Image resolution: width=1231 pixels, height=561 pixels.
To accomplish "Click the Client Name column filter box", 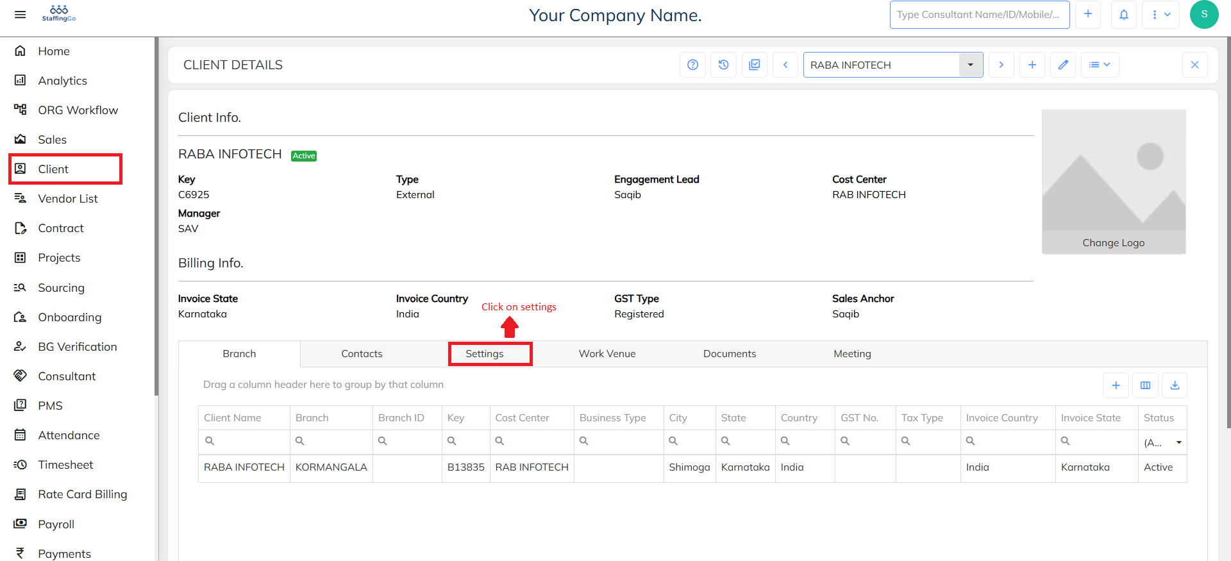I will [244, 441].
